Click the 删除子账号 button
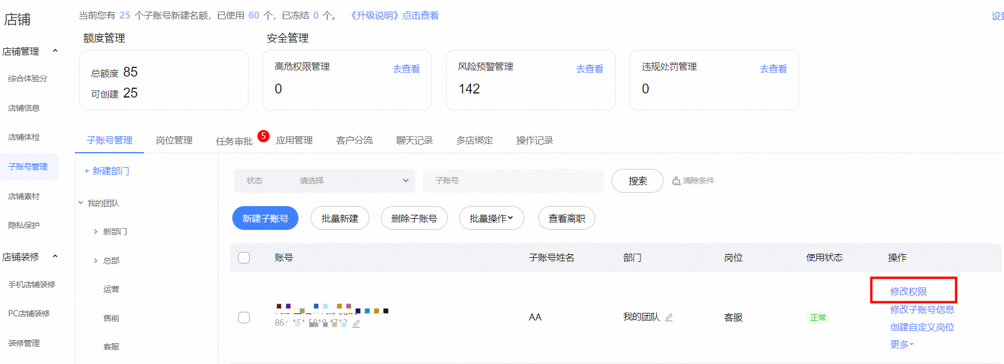The width and height of the screenshot is (1004, 364). coord(414,218)
